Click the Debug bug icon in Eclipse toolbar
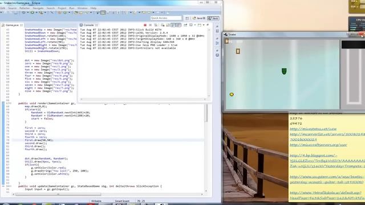This screenshot has height=205, width=365. 23,13
